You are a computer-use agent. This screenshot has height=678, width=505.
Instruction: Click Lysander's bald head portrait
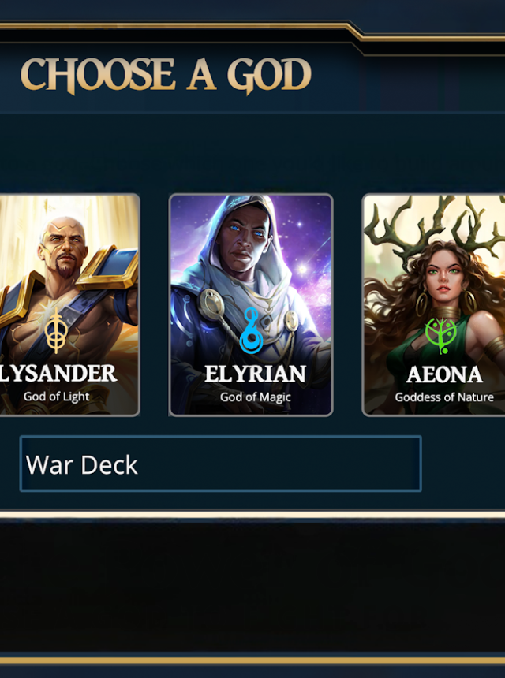pos(63,247)
